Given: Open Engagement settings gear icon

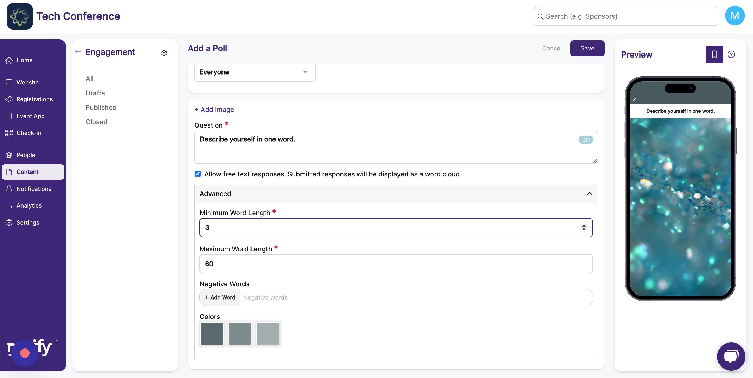Looking at the screenshot, I should click(164, 53).
